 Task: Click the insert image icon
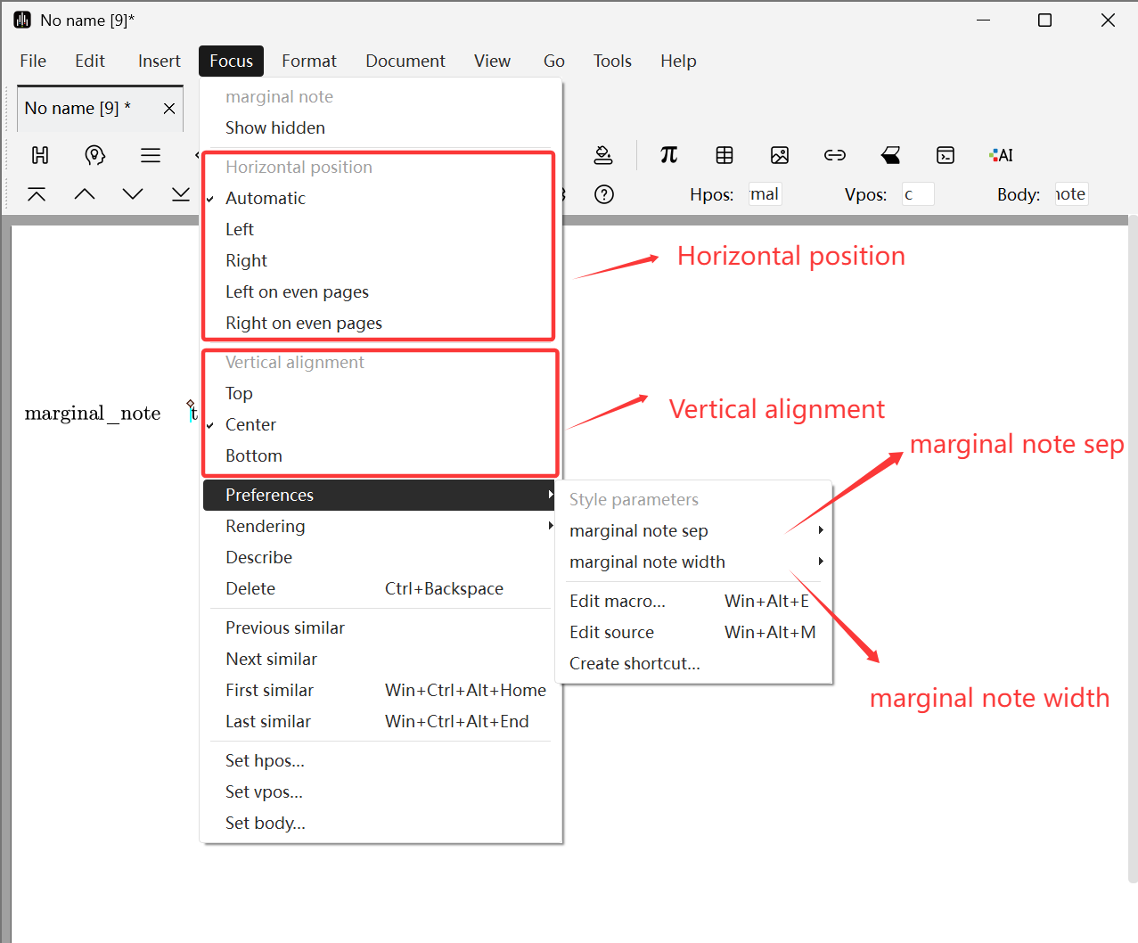click(780, 155)
